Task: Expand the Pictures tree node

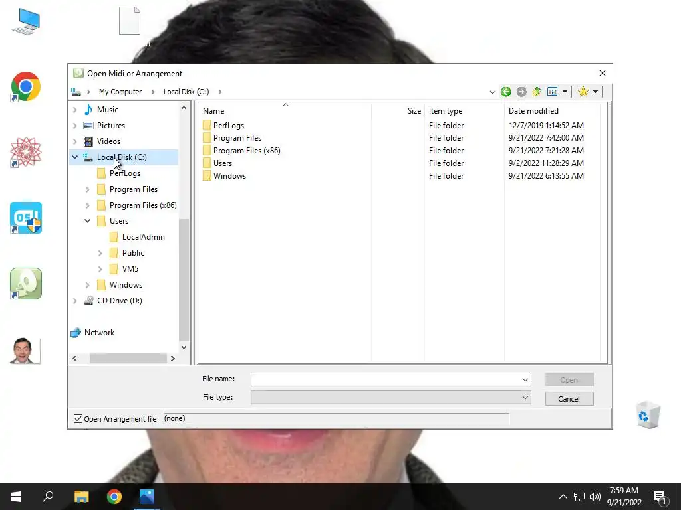Action: pos(74,126)
